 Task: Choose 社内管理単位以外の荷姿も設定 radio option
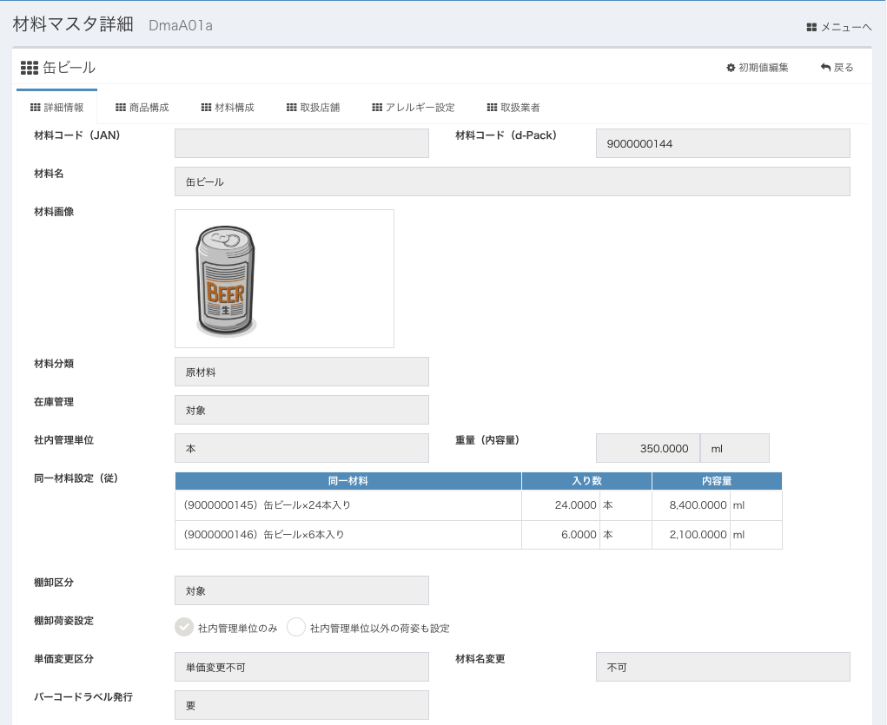(x=296, y=628)
